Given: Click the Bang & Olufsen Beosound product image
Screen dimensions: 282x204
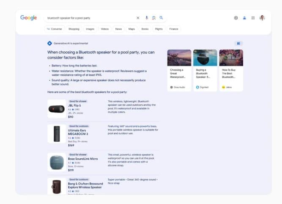Looking at the screenshot, I should click(57, 186).
